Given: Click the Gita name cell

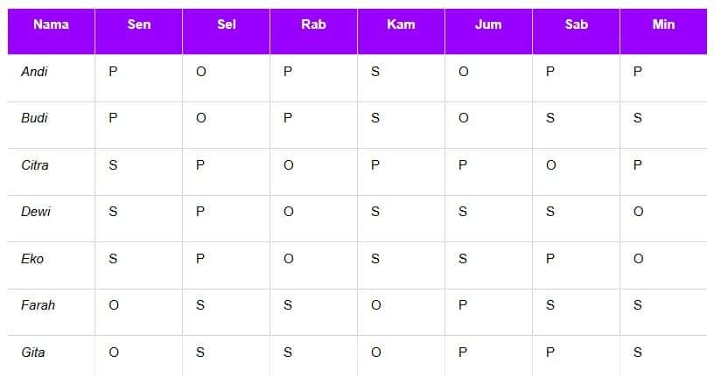Looking at the screenshot, I should click(33, 353).
